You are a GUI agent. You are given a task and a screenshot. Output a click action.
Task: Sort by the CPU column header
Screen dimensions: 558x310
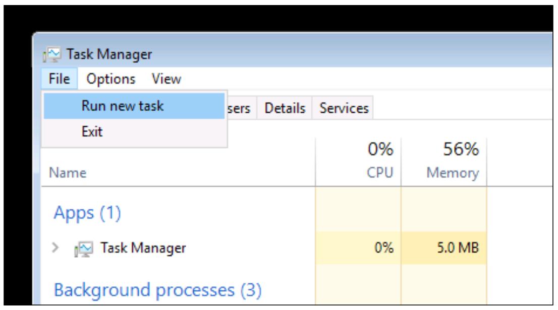380,173
